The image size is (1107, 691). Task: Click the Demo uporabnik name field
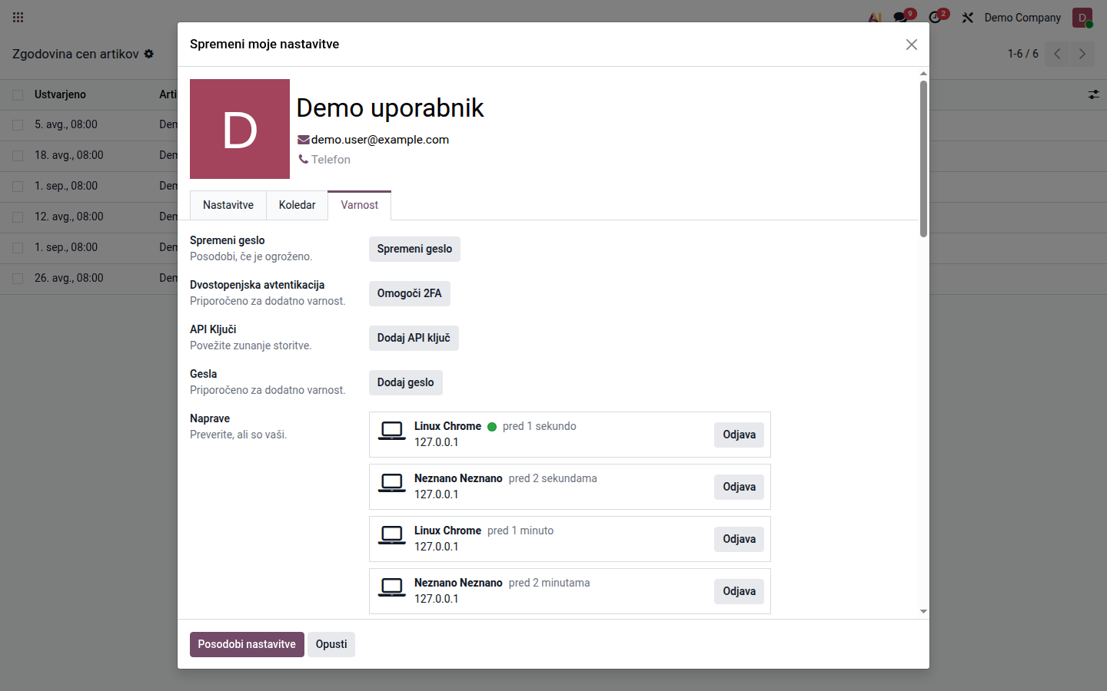[x=390, y=108]
